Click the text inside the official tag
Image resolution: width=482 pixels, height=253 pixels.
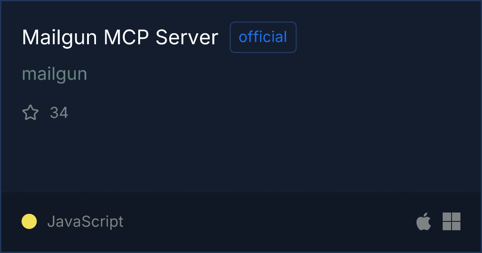(263, 37)
